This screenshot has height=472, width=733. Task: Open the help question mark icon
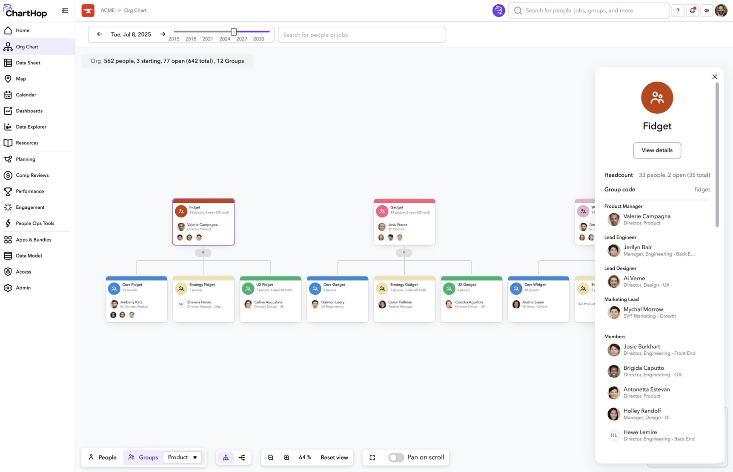point(678,11)
